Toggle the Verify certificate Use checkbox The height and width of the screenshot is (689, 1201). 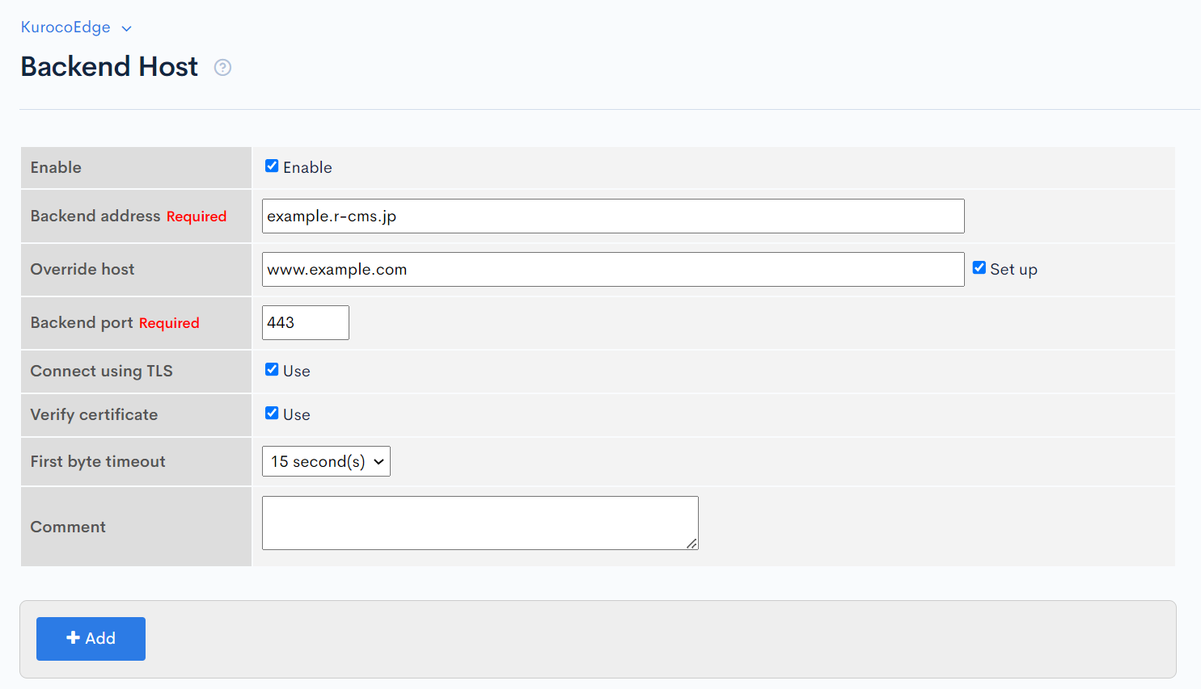pyautogui.click(x=272, y=413)
